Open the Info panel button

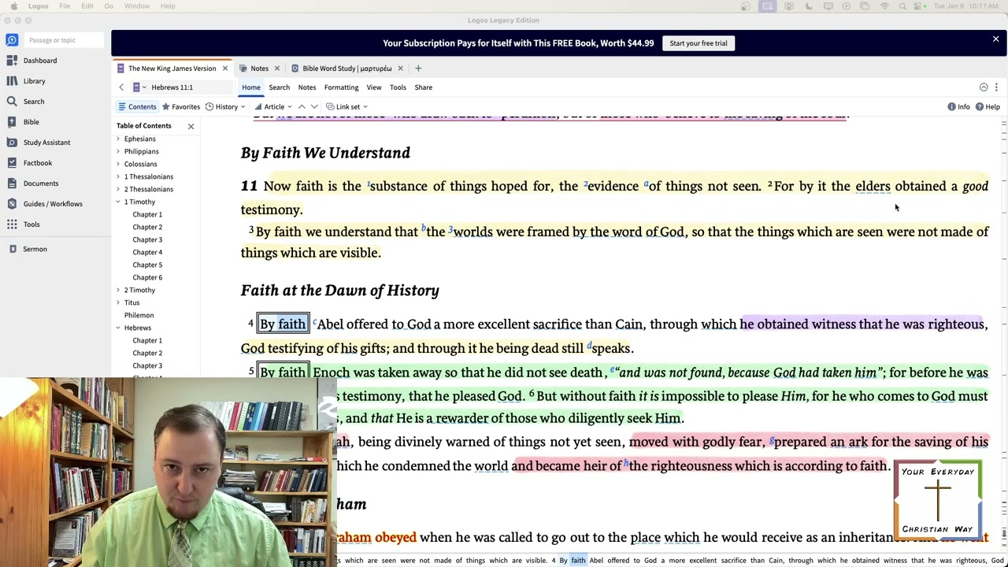[x=958, y=106]
